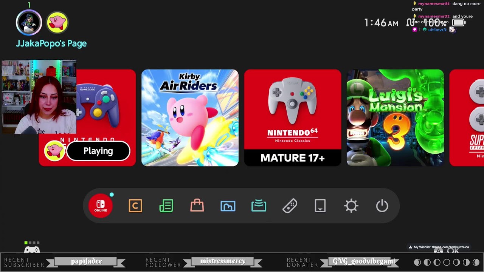
Task: Resume the game marked Playing
Action: pyautogui.click(x=98, y=151)
